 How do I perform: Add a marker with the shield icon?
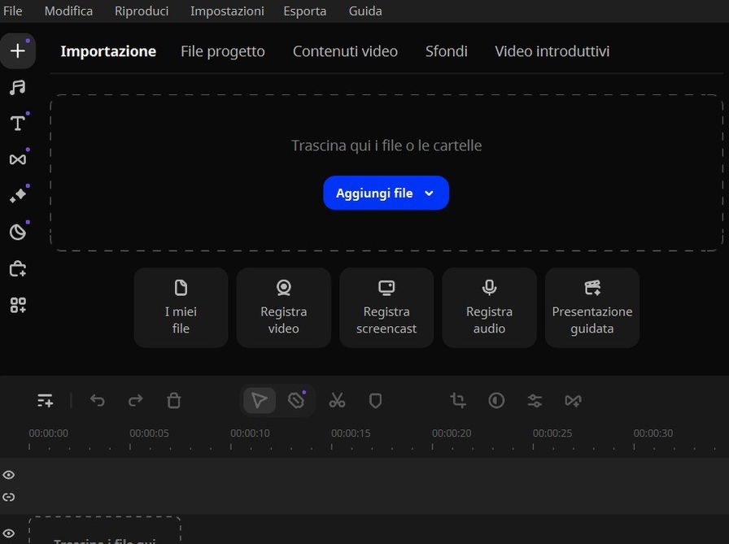click(375, 400)
